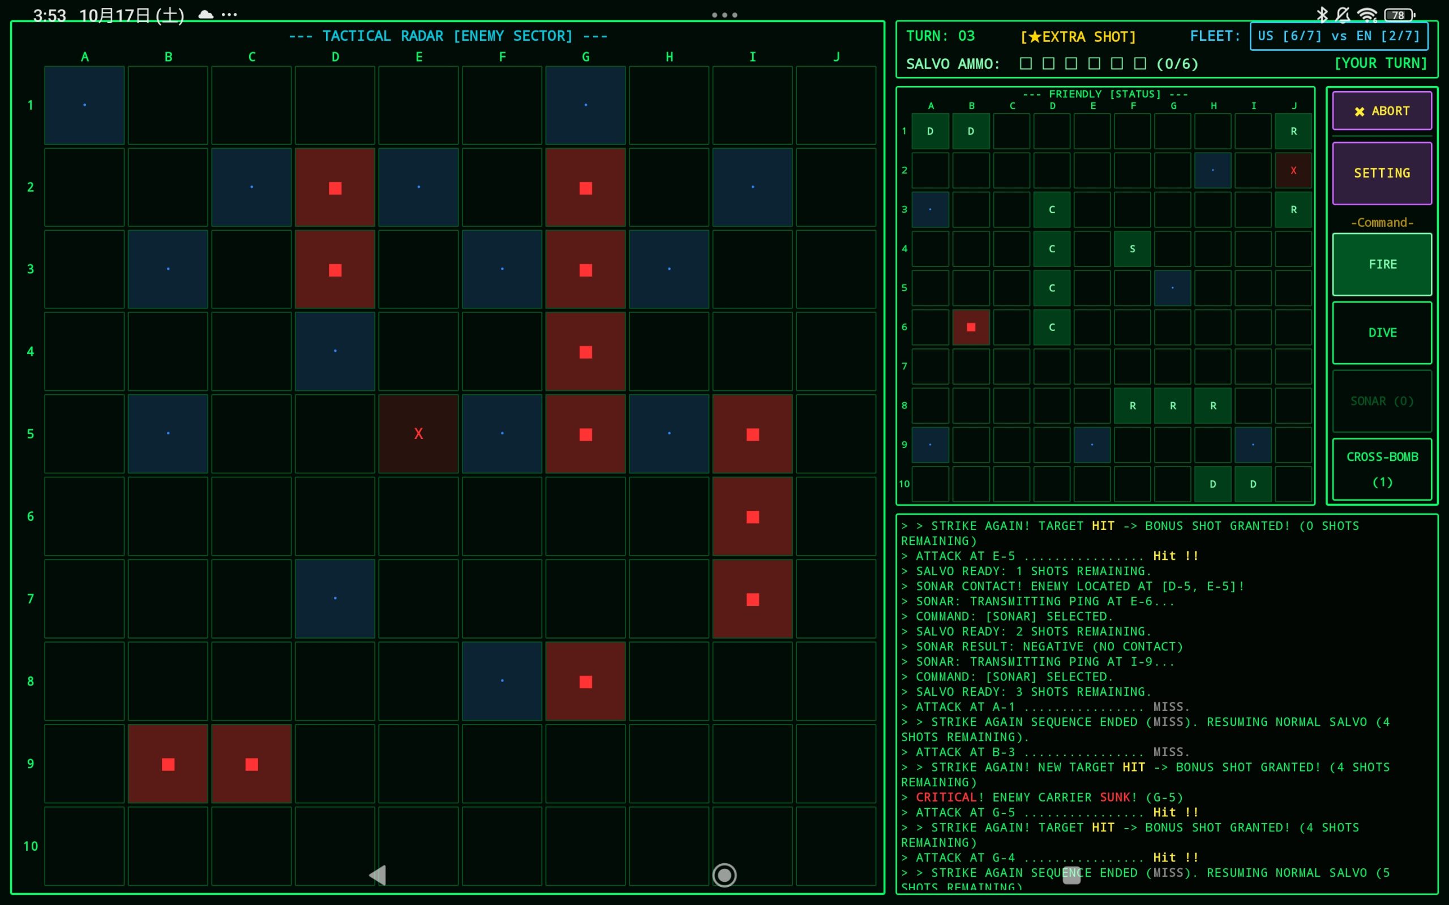
Task: Tap the [YOUR TURN] status label
Action: point(1380,63)
